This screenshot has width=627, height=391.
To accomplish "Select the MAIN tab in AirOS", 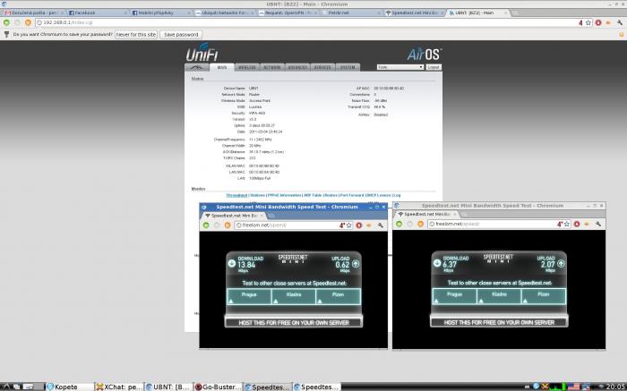I will pos(222,67).
